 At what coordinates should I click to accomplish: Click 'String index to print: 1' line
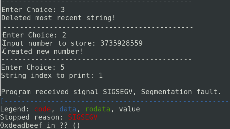[52, 76]
